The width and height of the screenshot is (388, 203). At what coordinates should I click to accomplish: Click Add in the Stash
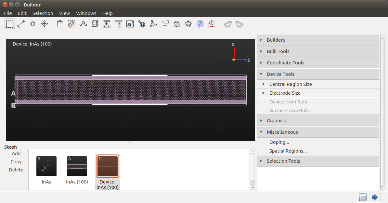pyautogui.click(x=16, y=154)
